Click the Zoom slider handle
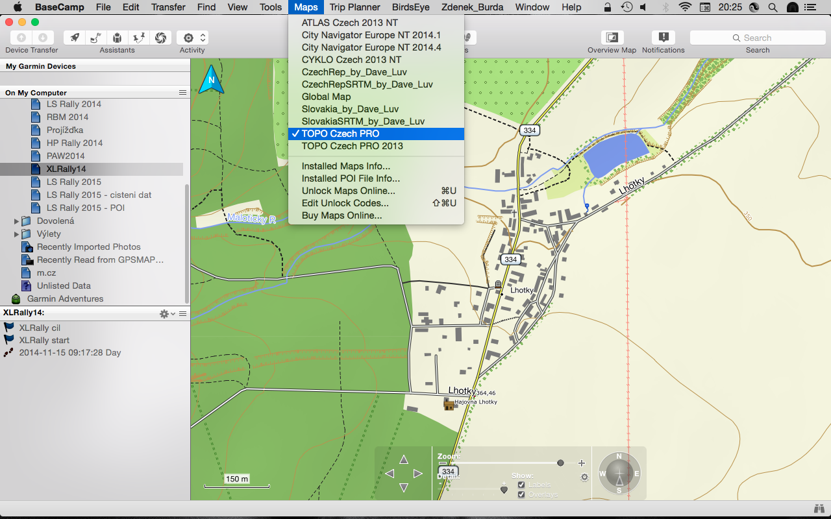Screen dimensions: 831x519 point(560,463)
